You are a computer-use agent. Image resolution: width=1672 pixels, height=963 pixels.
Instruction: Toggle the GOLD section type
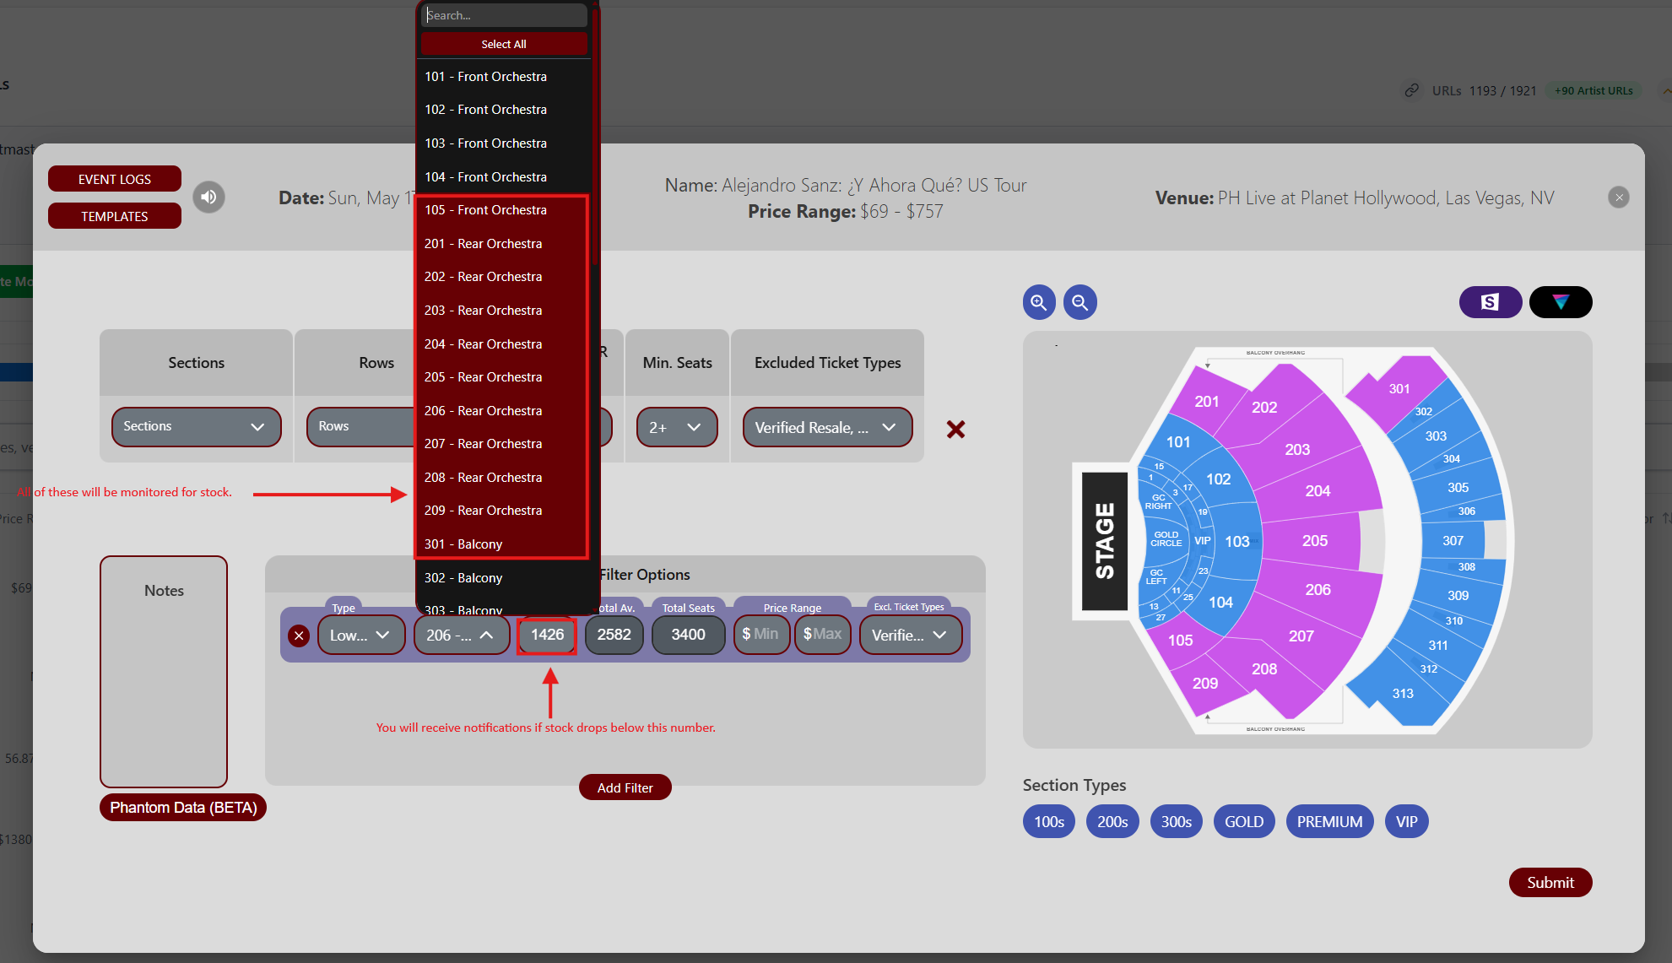(1243, 821)
